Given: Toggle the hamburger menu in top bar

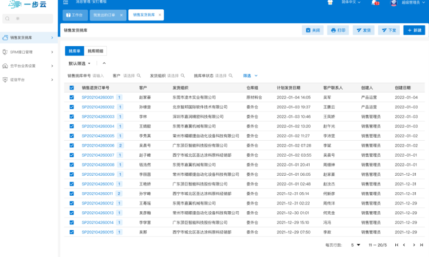Looking at the screenshot, I should click(66, 2).
